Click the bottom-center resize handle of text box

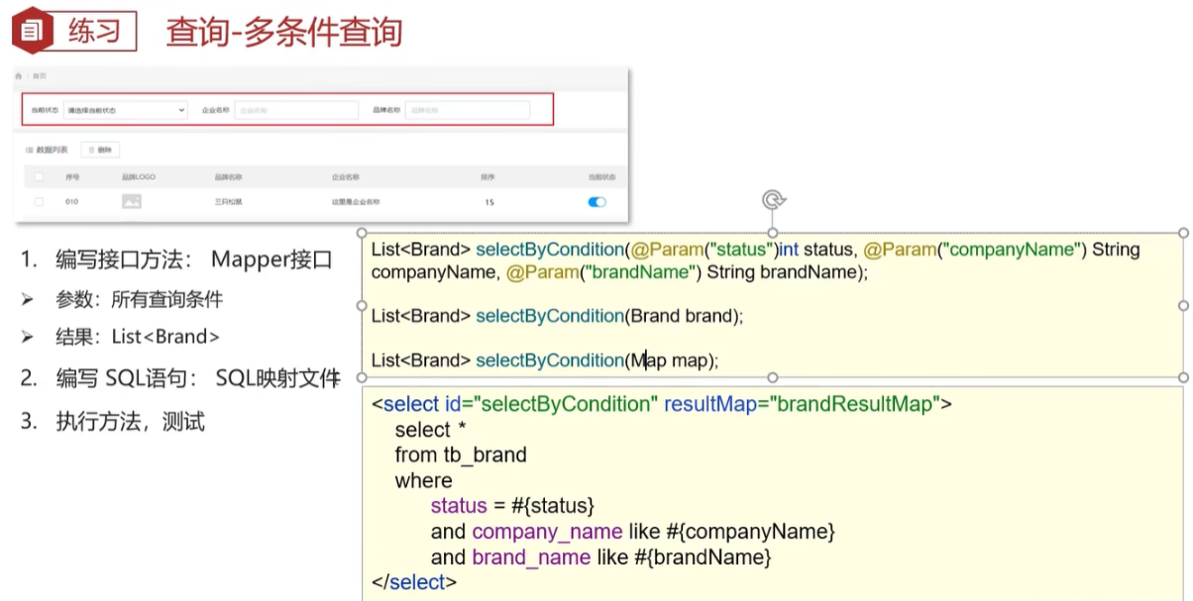coord(773,377)
